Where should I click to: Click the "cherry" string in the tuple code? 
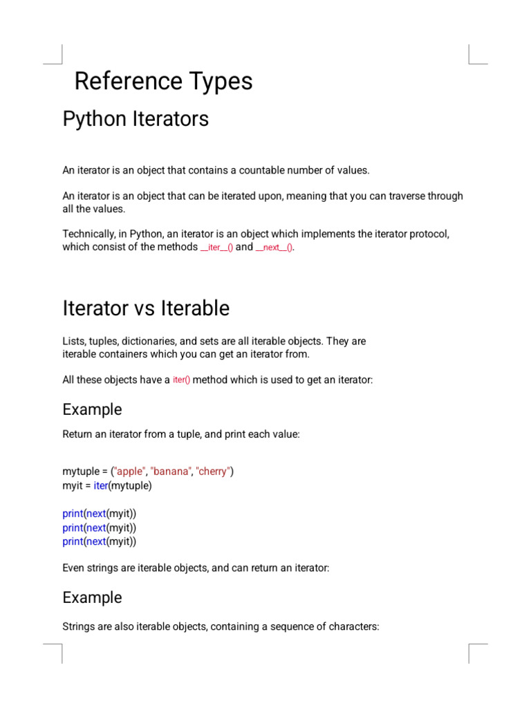[213, 472]
